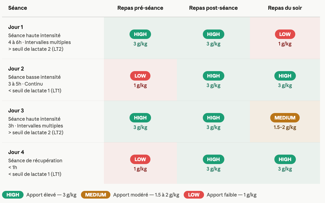Screen dimensions: 325x203
Task: Click the legend HIGH badge
Action: point(13,195)
